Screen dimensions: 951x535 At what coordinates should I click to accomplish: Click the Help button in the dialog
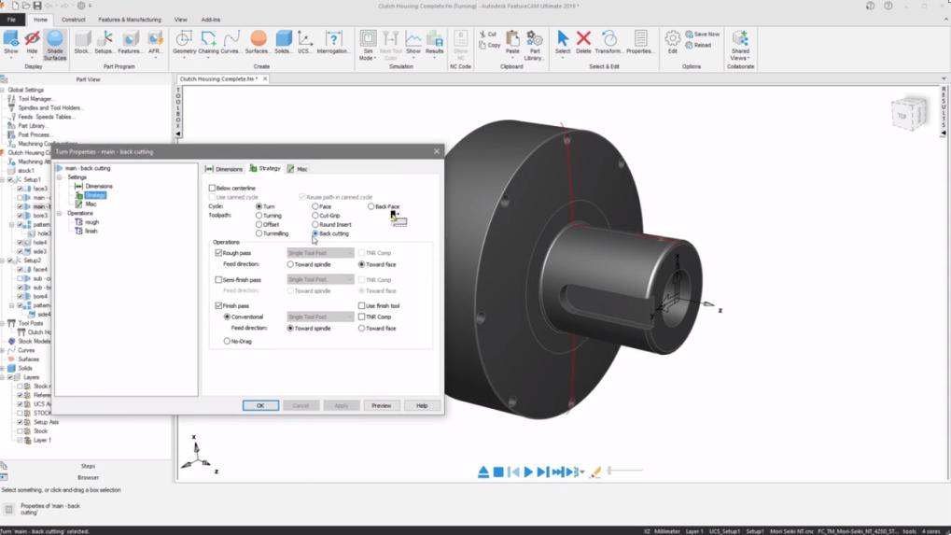[422, 405]
